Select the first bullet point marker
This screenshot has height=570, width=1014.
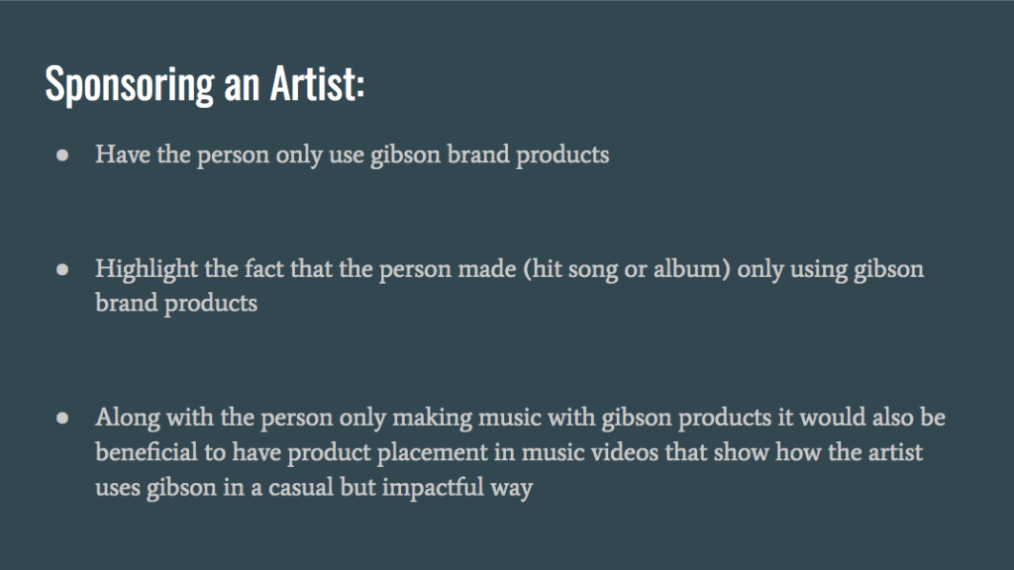[62, 155]
